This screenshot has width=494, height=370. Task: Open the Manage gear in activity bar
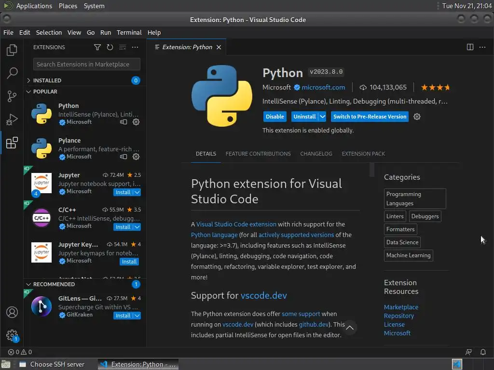tap(12, 335)
